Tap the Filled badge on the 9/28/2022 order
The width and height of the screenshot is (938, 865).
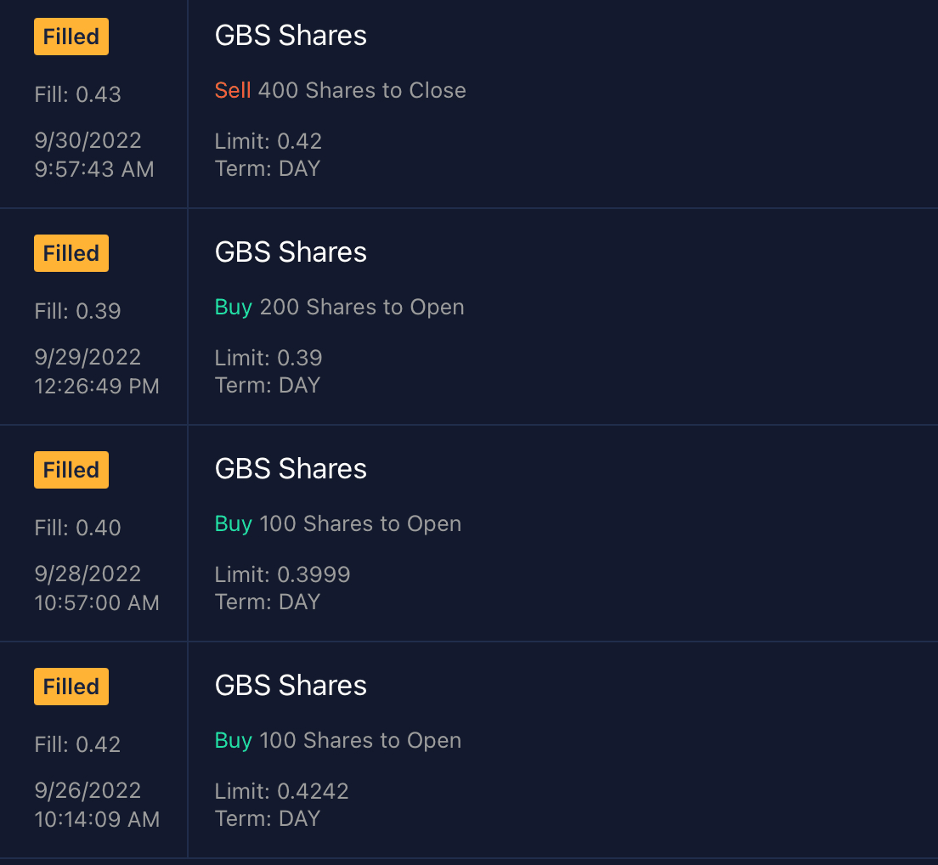pos(71,470)
